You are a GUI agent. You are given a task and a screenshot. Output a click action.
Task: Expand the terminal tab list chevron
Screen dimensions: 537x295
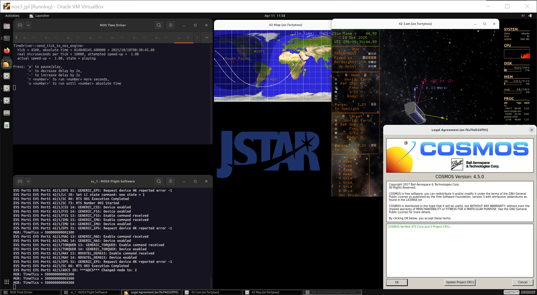207,37
